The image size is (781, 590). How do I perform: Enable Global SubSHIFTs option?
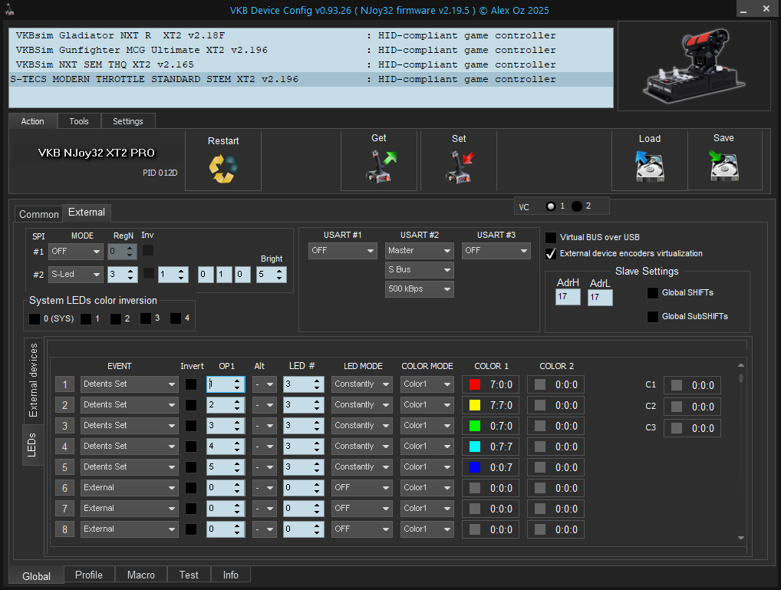pyautogui.click(x=652, y=316)
